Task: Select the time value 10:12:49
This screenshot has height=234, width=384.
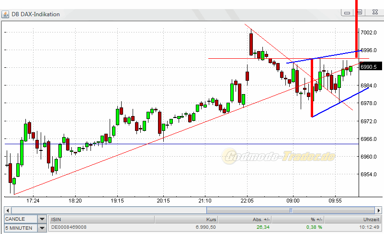Action: (369, 227)
